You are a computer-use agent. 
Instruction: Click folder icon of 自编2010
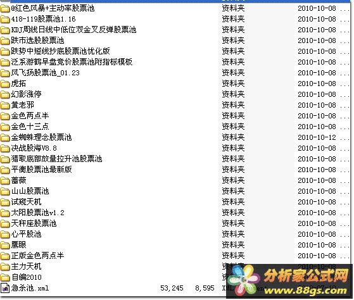coord(4,278)
